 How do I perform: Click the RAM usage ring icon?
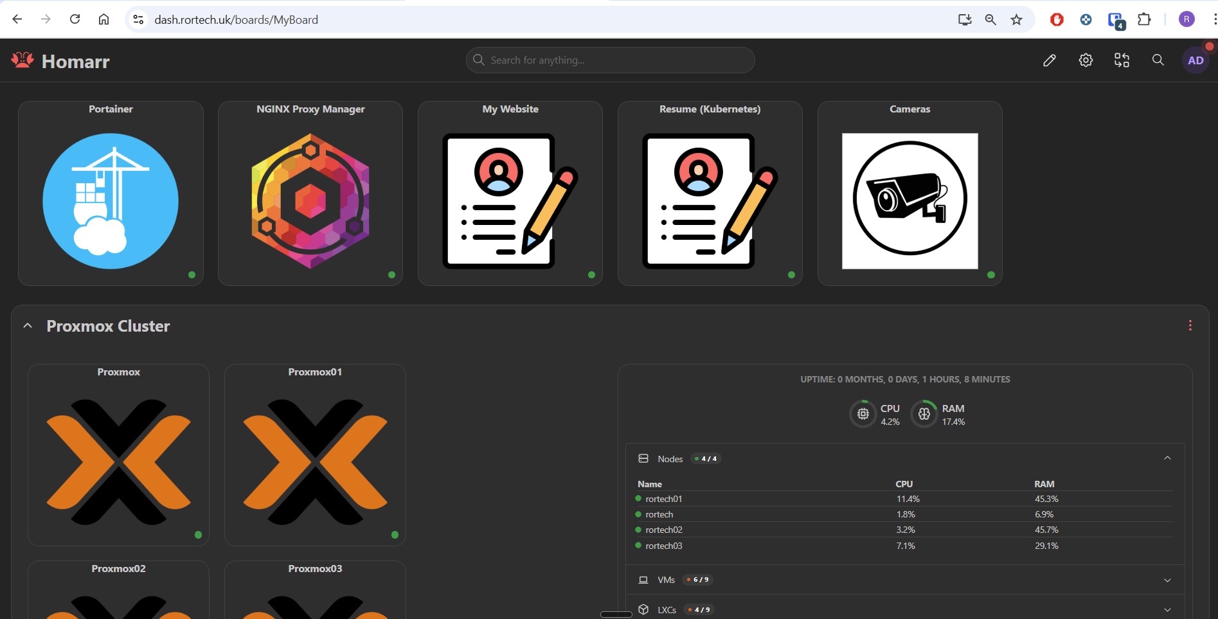coord(924,414)
